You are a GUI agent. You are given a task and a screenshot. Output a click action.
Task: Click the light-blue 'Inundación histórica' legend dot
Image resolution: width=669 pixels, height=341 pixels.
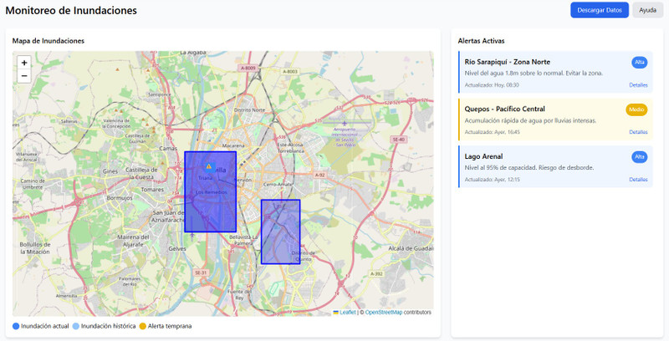tap(76, 326)
